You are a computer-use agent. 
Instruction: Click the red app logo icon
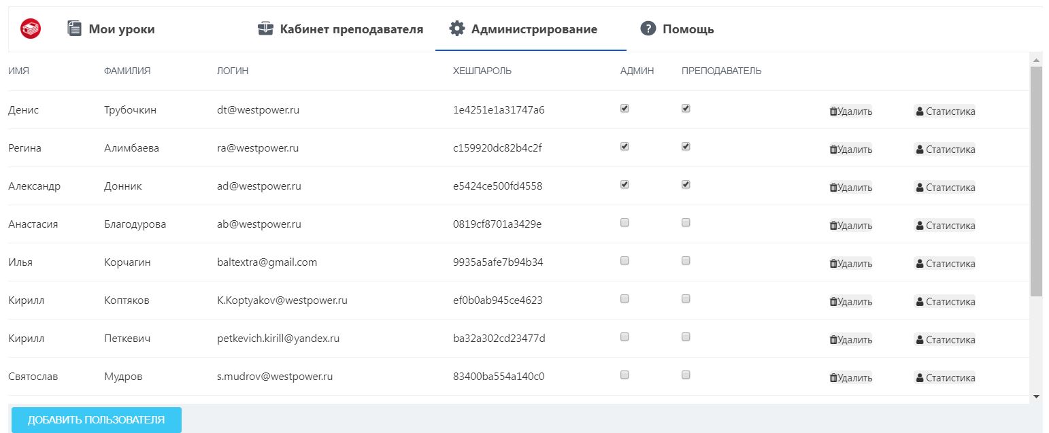[31, 29]
